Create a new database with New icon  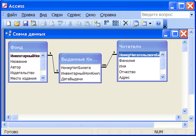coord(9,23)
